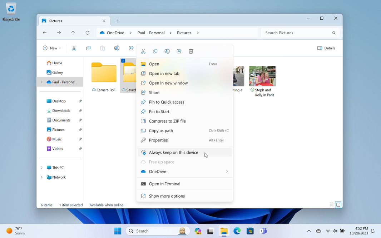Click the Delete trash icon in context menu
The height and width of the screenshot is (238, 381).
coord(191,51)
